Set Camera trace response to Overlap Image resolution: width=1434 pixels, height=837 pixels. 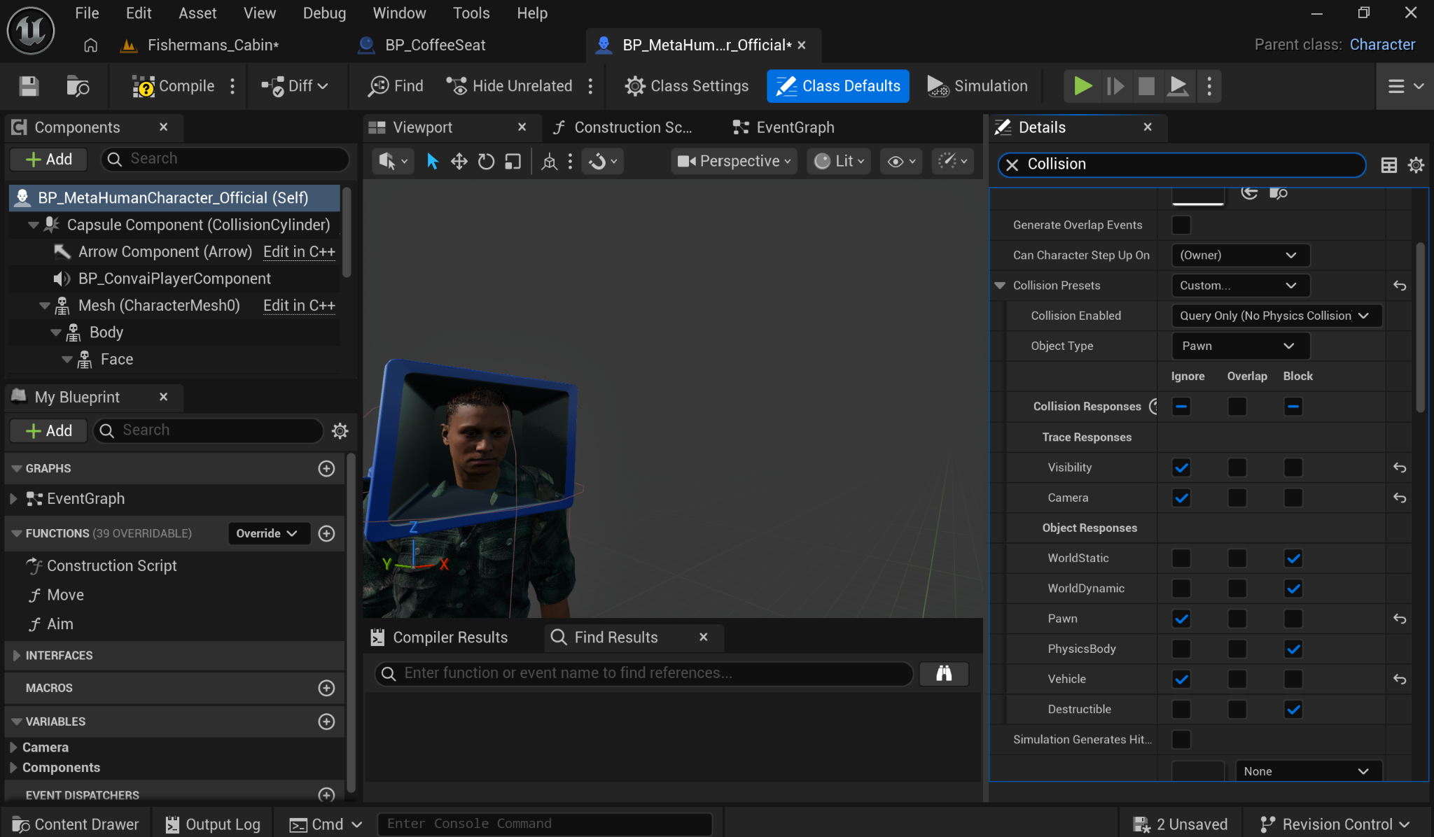1237,498
